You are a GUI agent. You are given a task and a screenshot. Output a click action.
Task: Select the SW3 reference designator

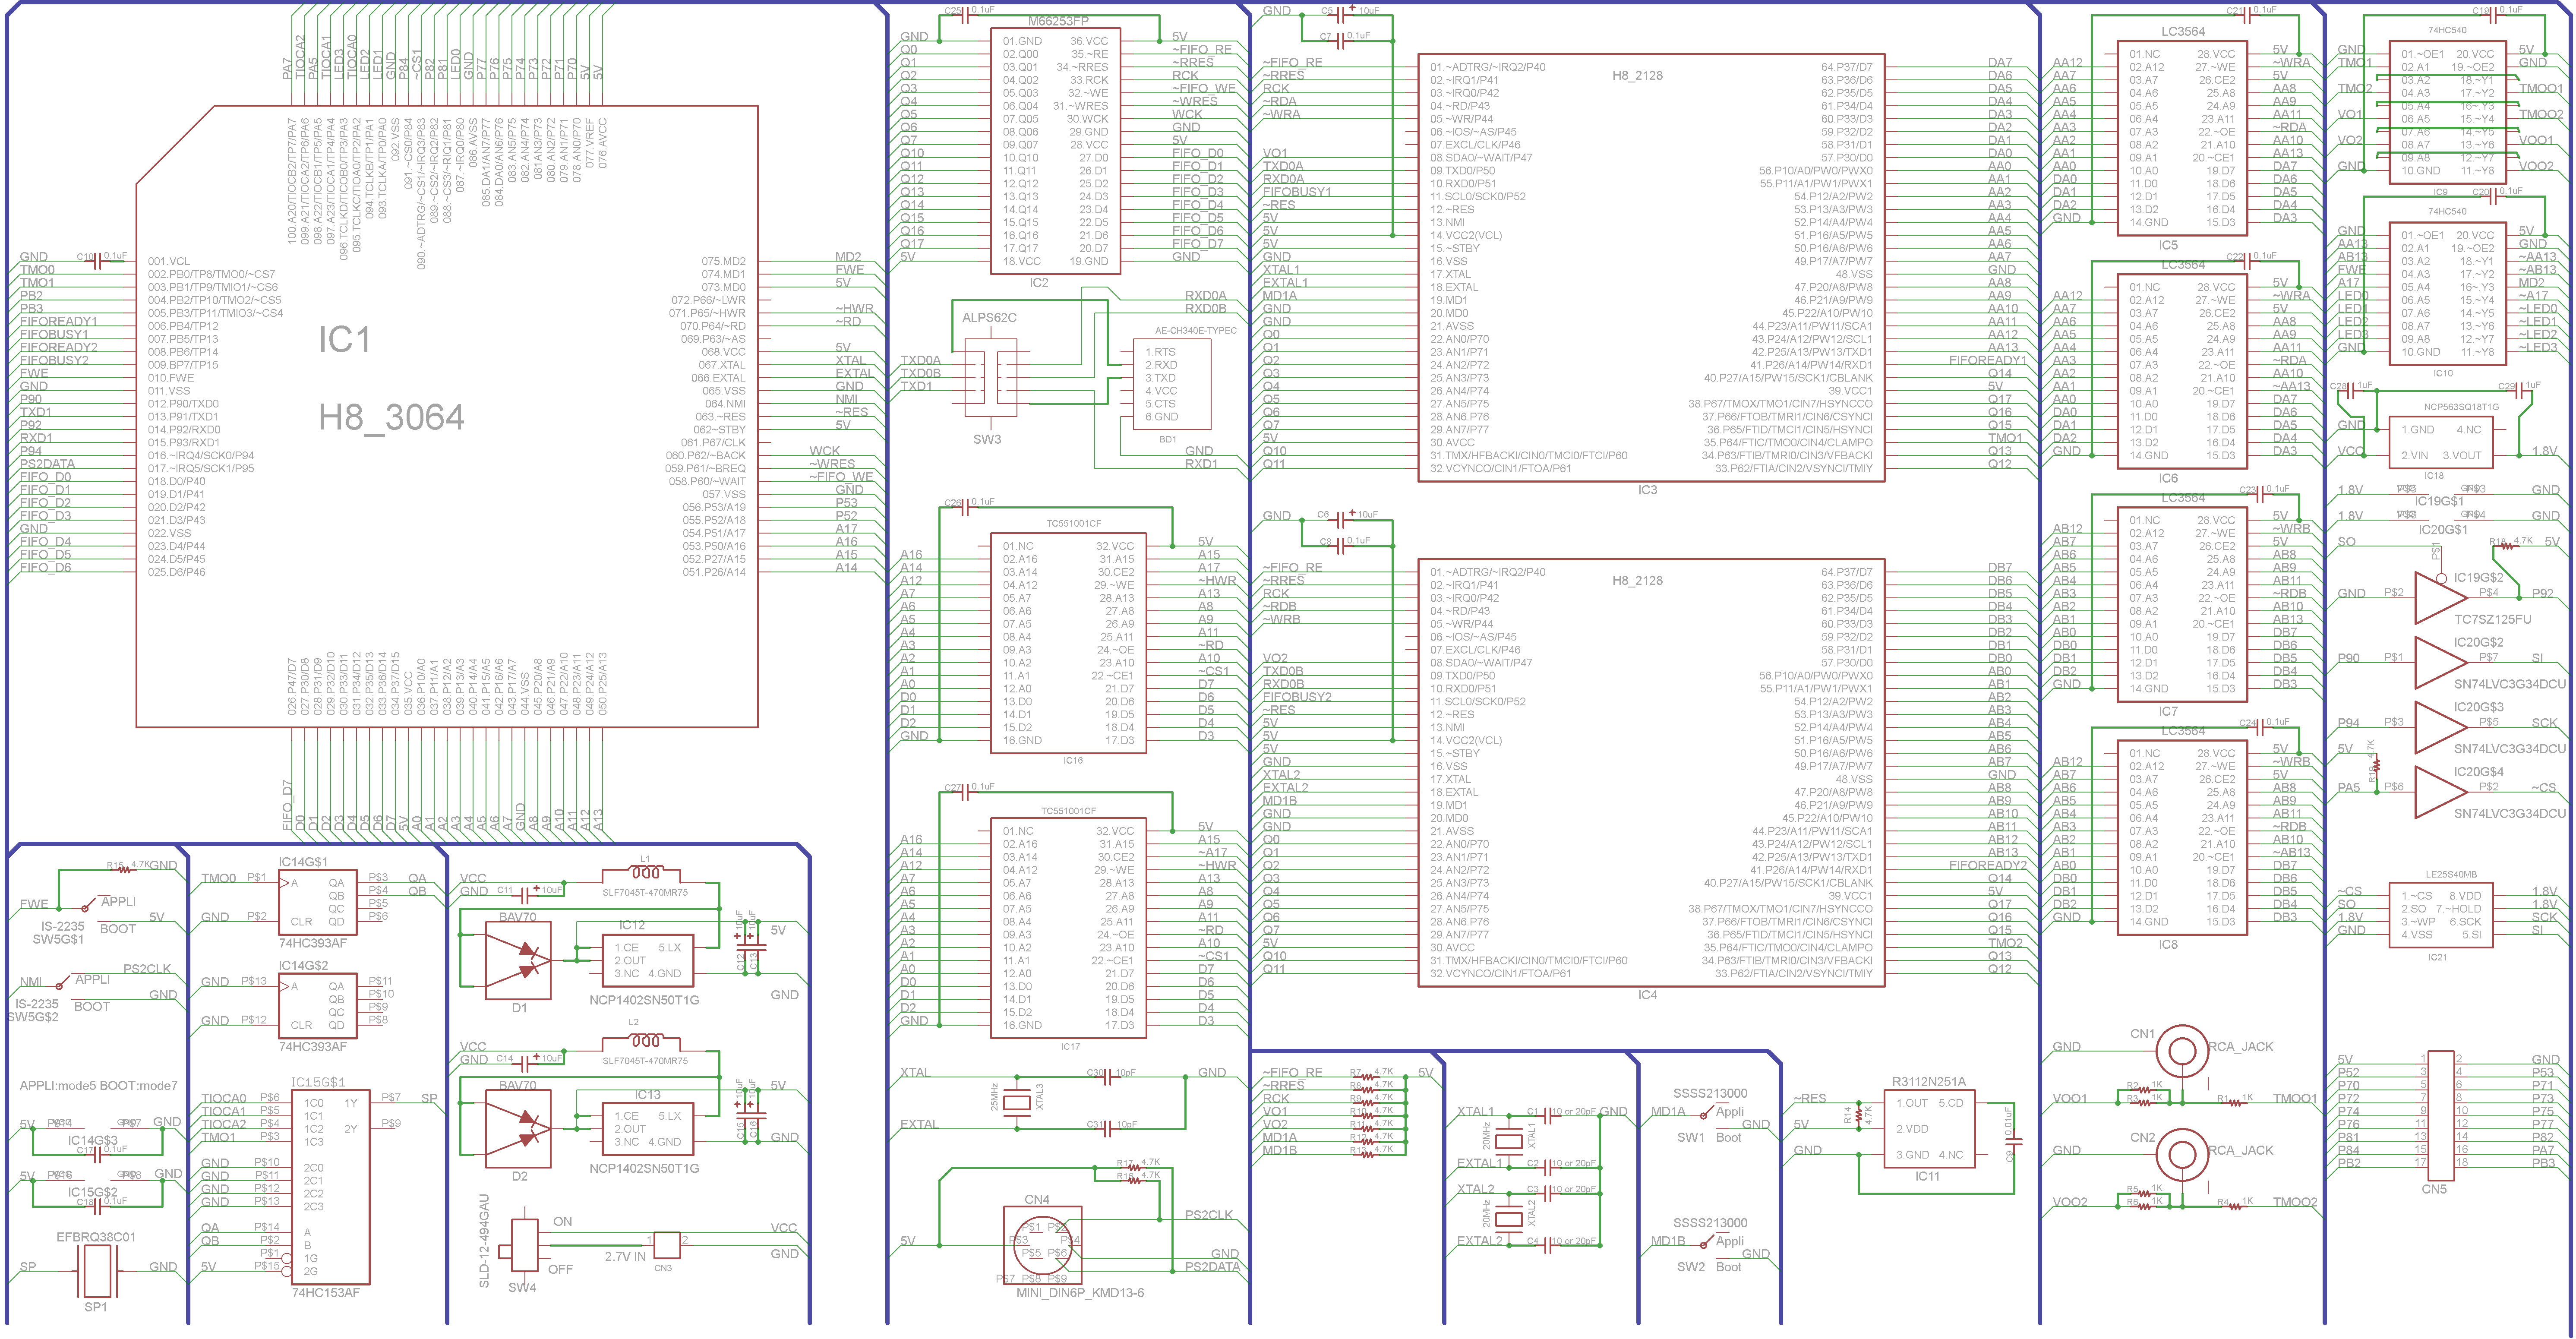click(987, 439)
